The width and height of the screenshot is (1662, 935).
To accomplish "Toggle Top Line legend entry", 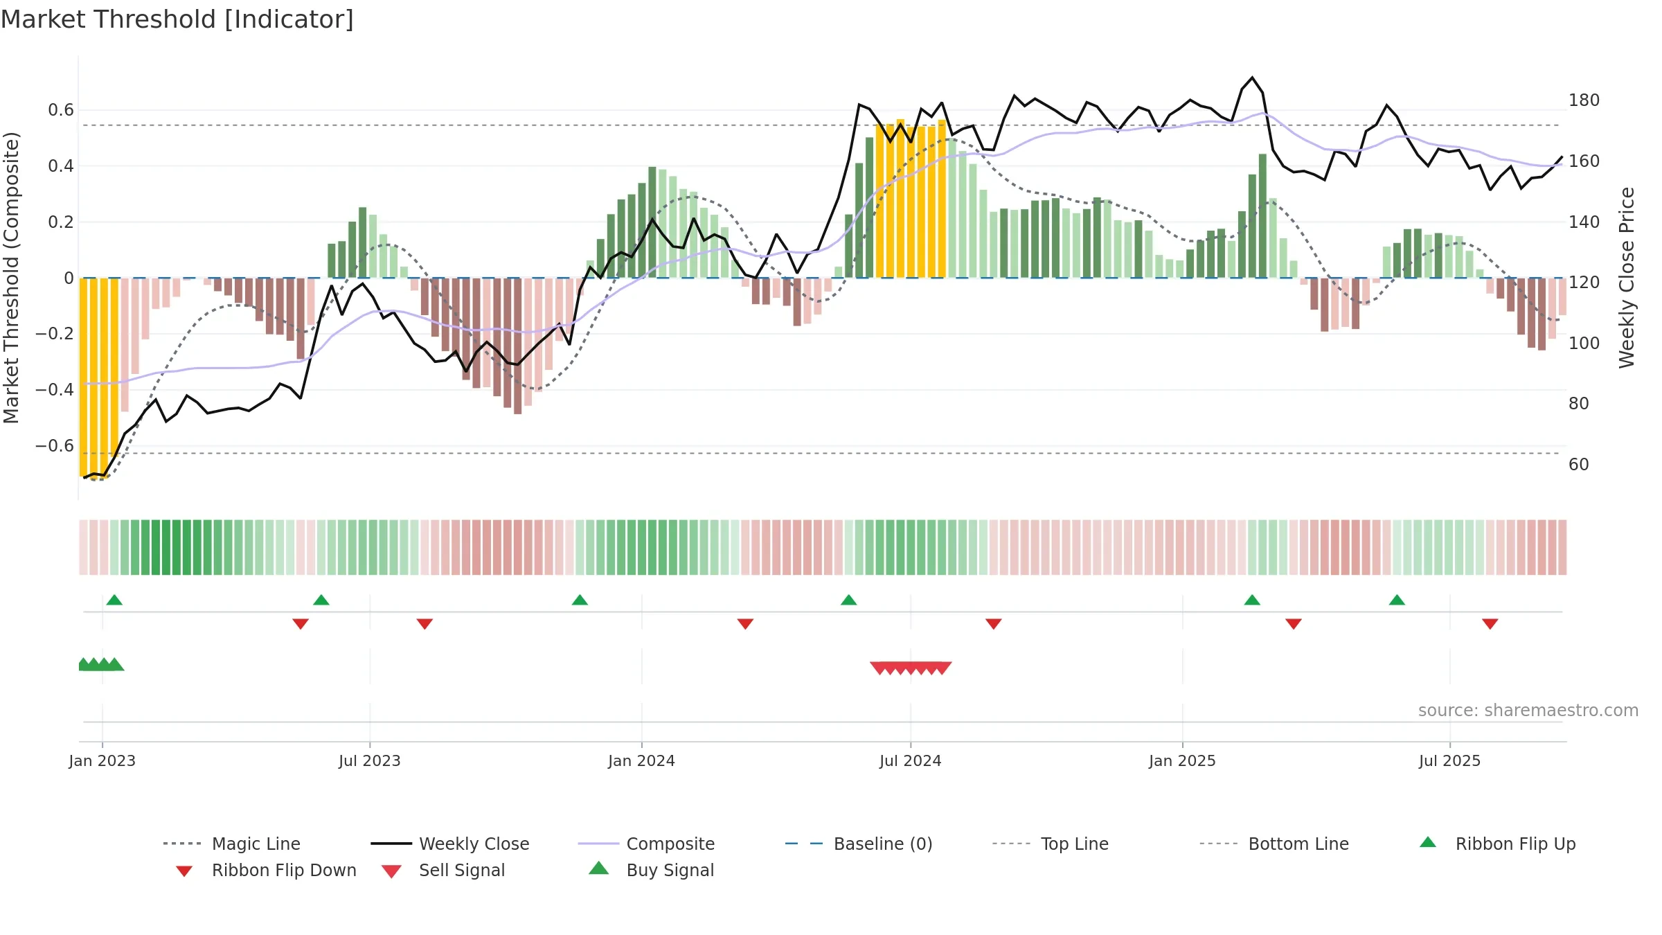I will [1050, 844].
